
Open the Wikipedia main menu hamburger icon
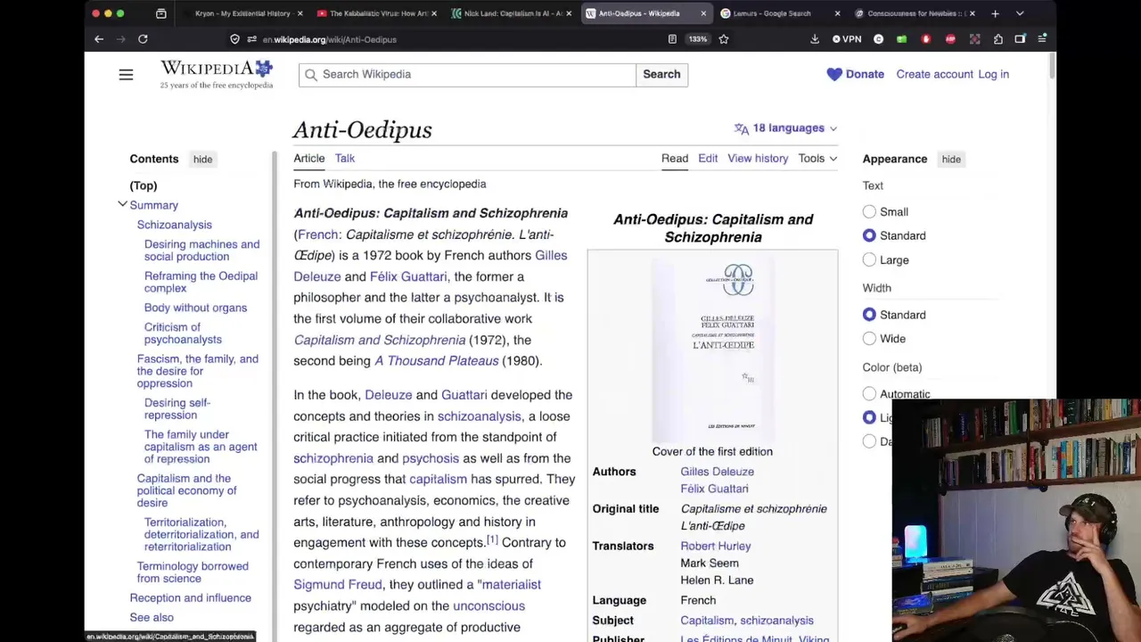click(126, 75)
